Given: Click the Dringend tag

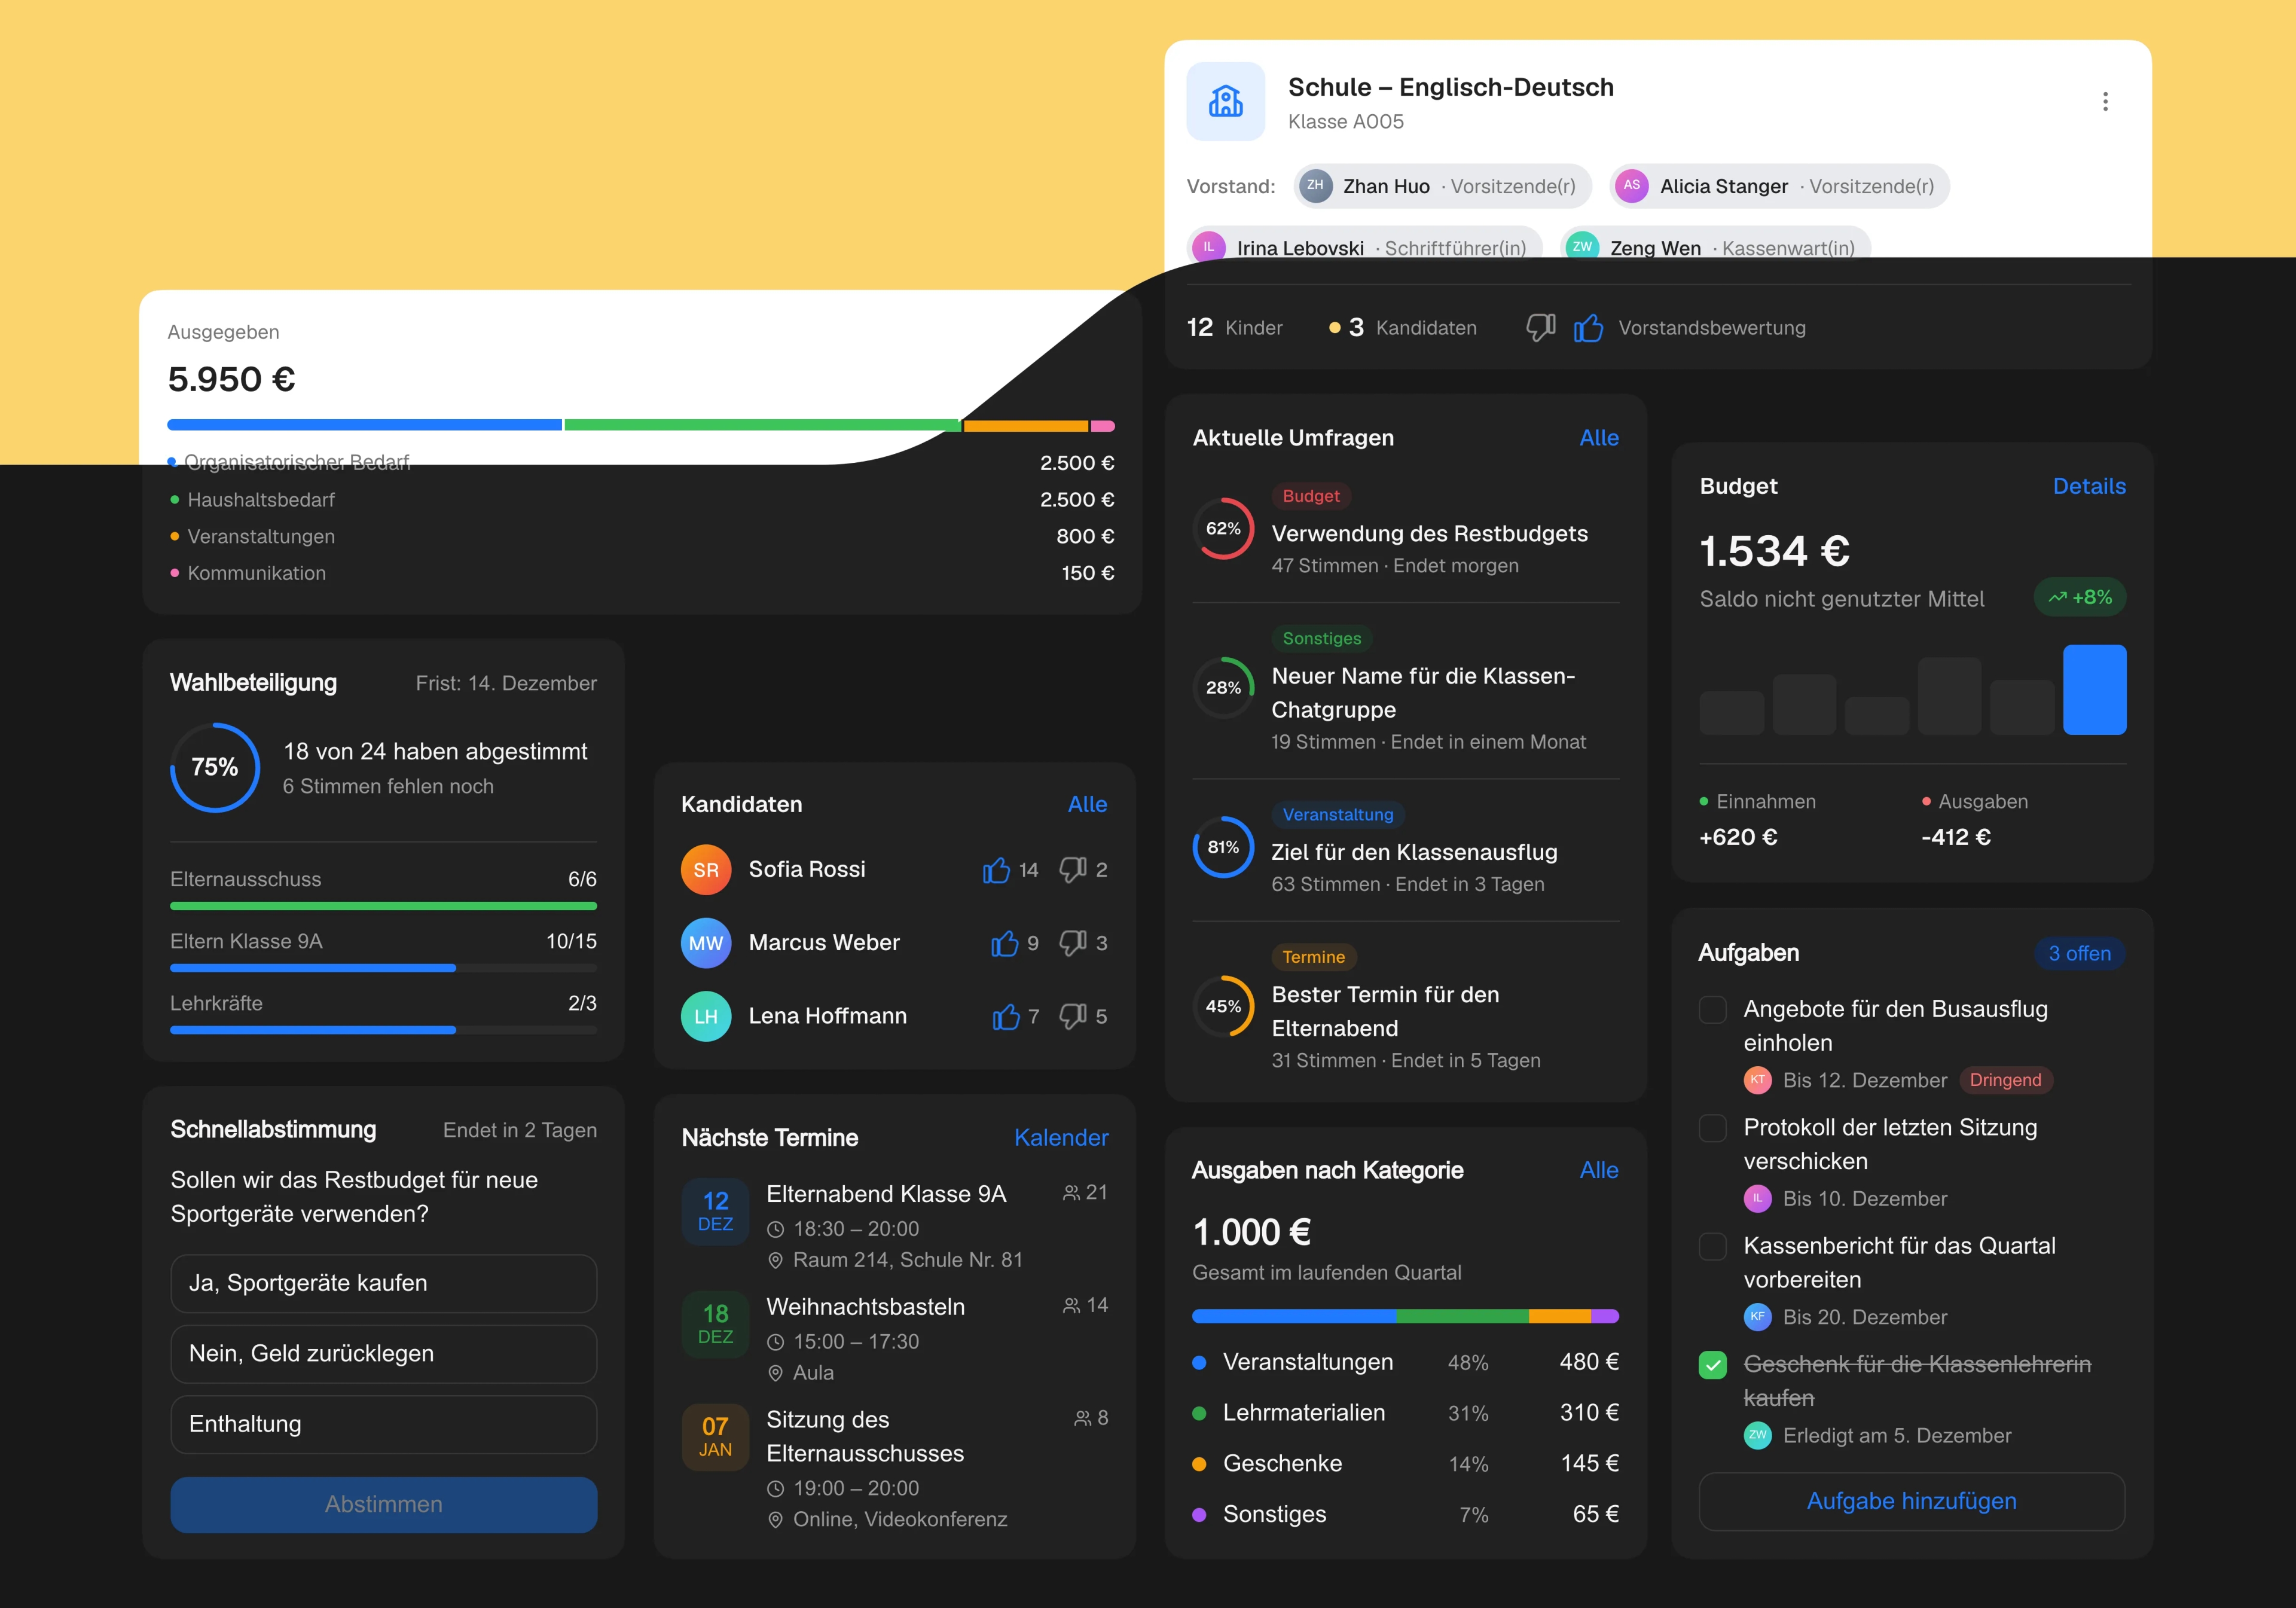Looking at the screenshot, I should click(x=2005, y=1080).
